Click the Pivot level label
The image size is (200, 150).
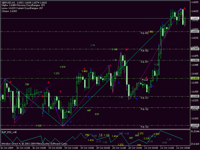(145, 80)
